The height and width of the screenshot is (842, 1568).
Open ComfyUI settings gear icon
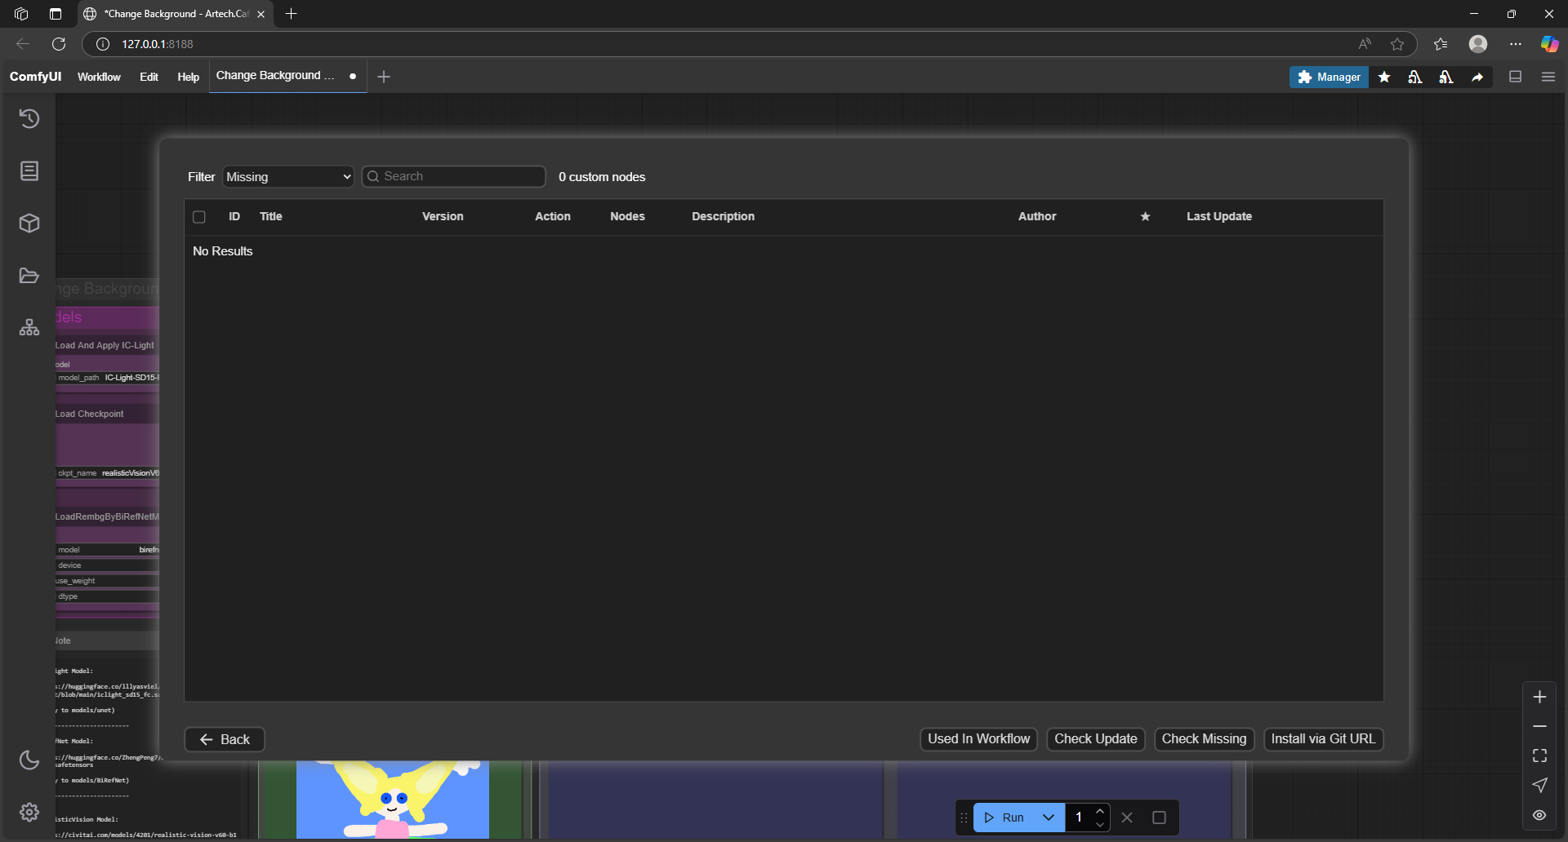pyautogui.click(x=29, y=812)
